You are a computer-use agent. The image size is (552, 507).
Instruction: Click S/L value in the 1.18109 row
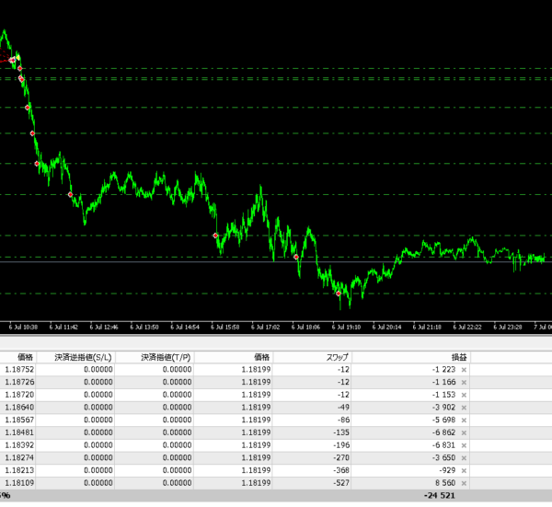pos(98,483)
